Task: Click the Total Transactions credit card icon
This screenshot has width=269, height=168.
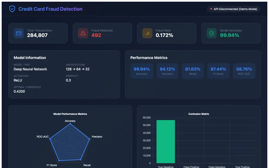Action: 19,33
